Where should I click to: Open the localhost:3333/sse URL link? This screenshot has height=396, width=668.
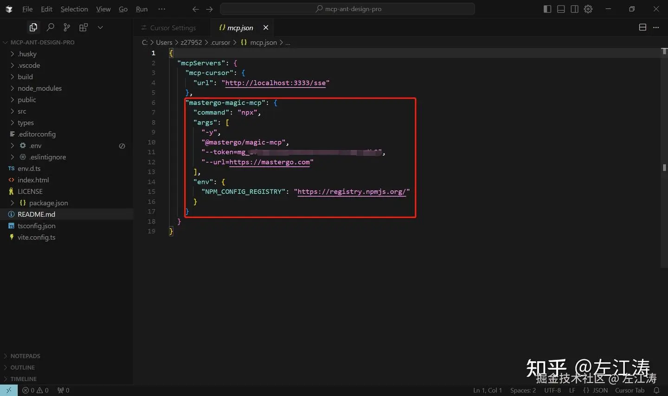coord(276,83)
